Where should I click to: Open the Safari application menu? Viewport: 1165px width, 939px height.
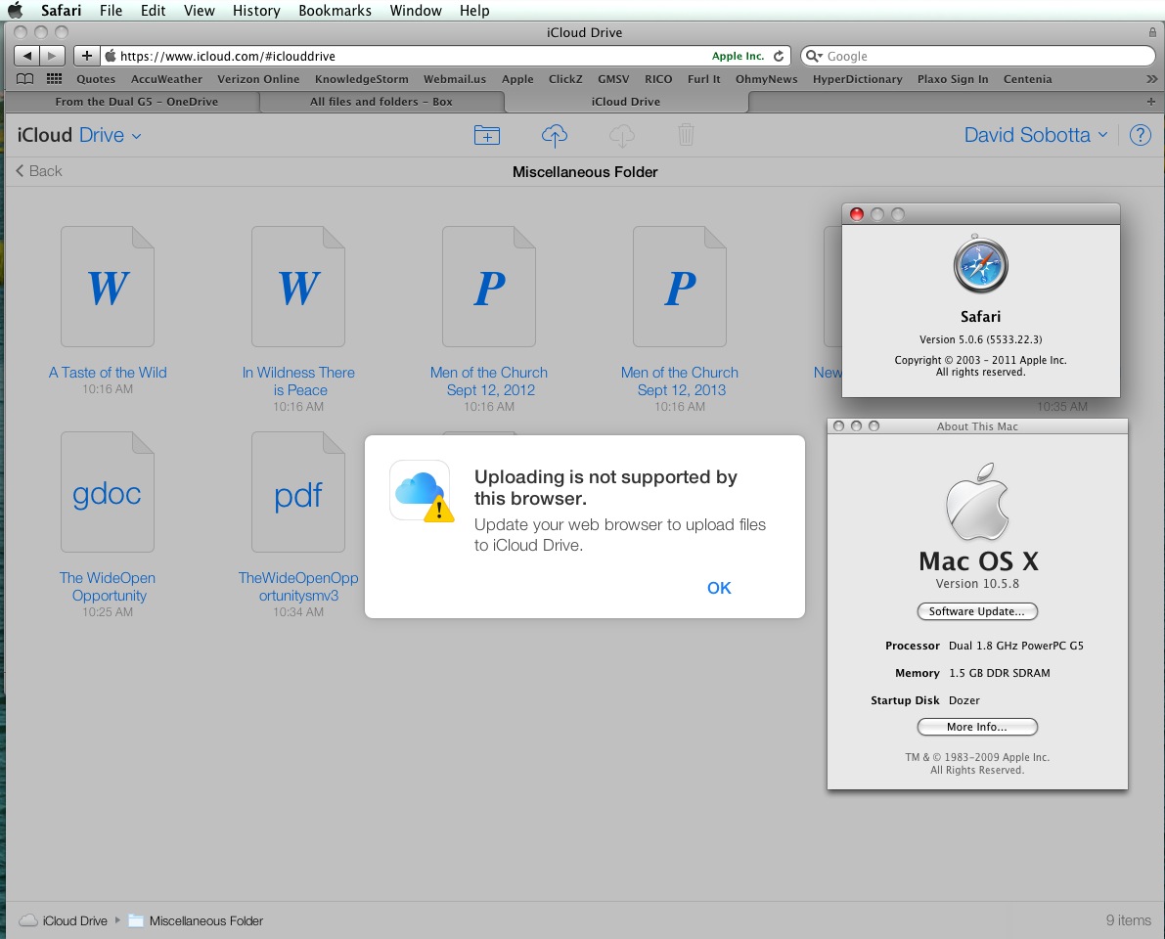tap(61, 11)
